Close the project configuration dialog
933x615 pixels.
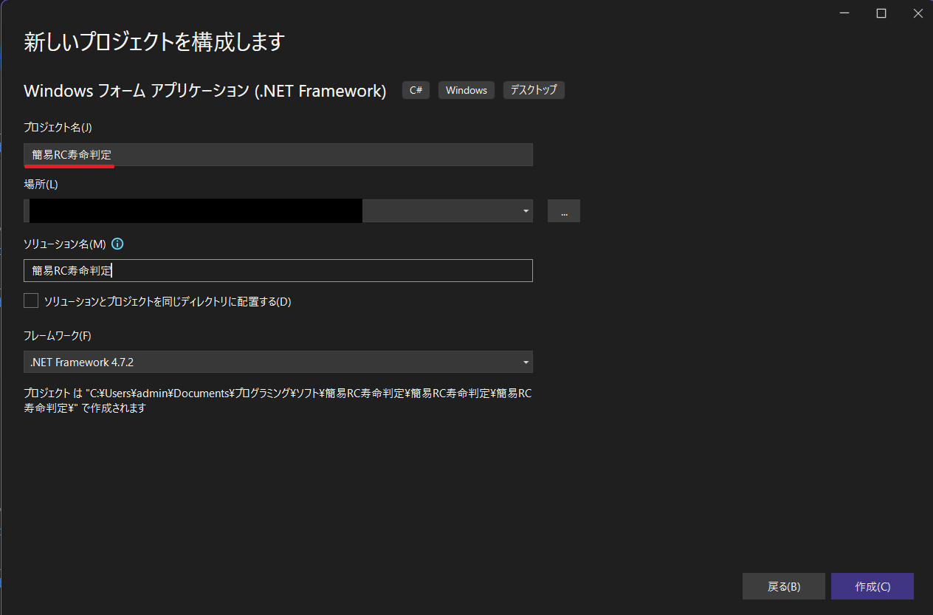click(917, 13)
